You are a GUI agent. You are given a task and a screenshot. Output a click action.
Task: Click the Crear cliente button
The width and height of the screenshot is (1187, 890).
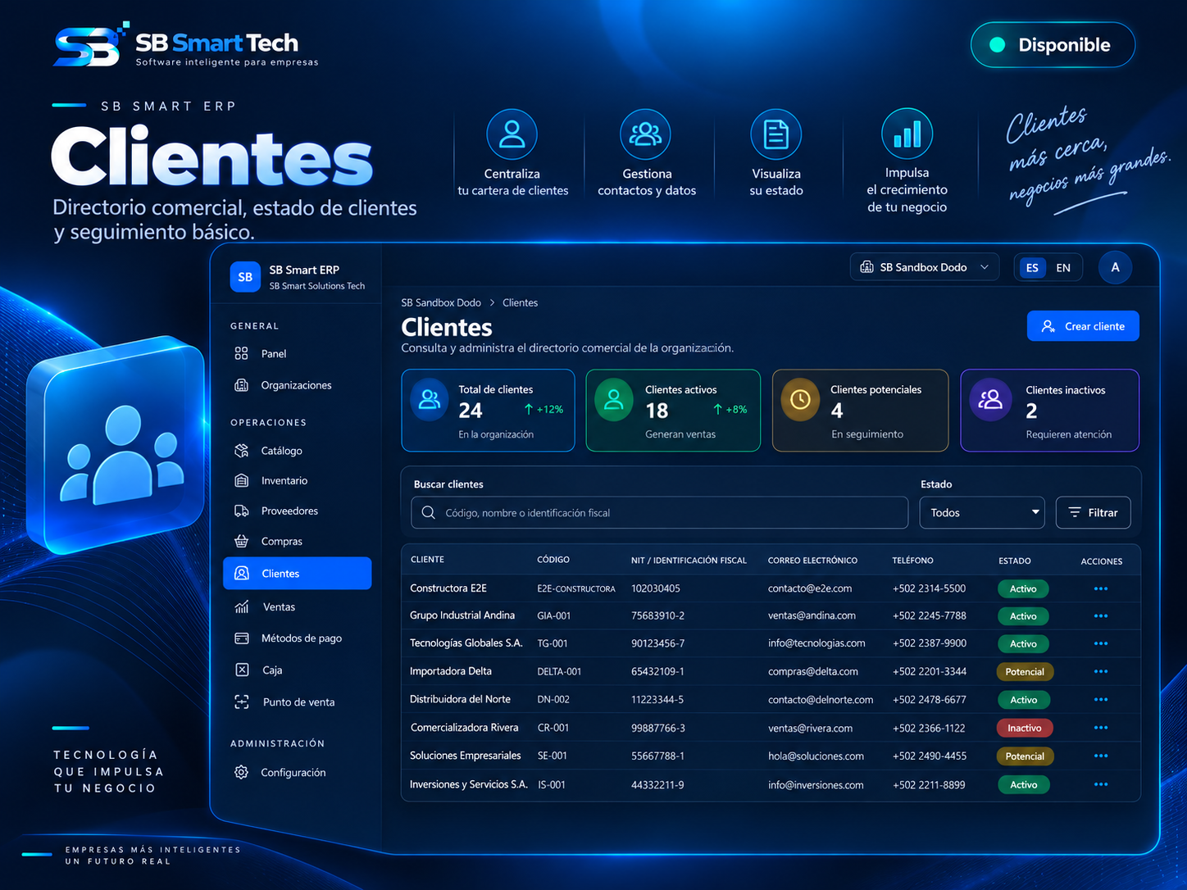point(1083,326)
